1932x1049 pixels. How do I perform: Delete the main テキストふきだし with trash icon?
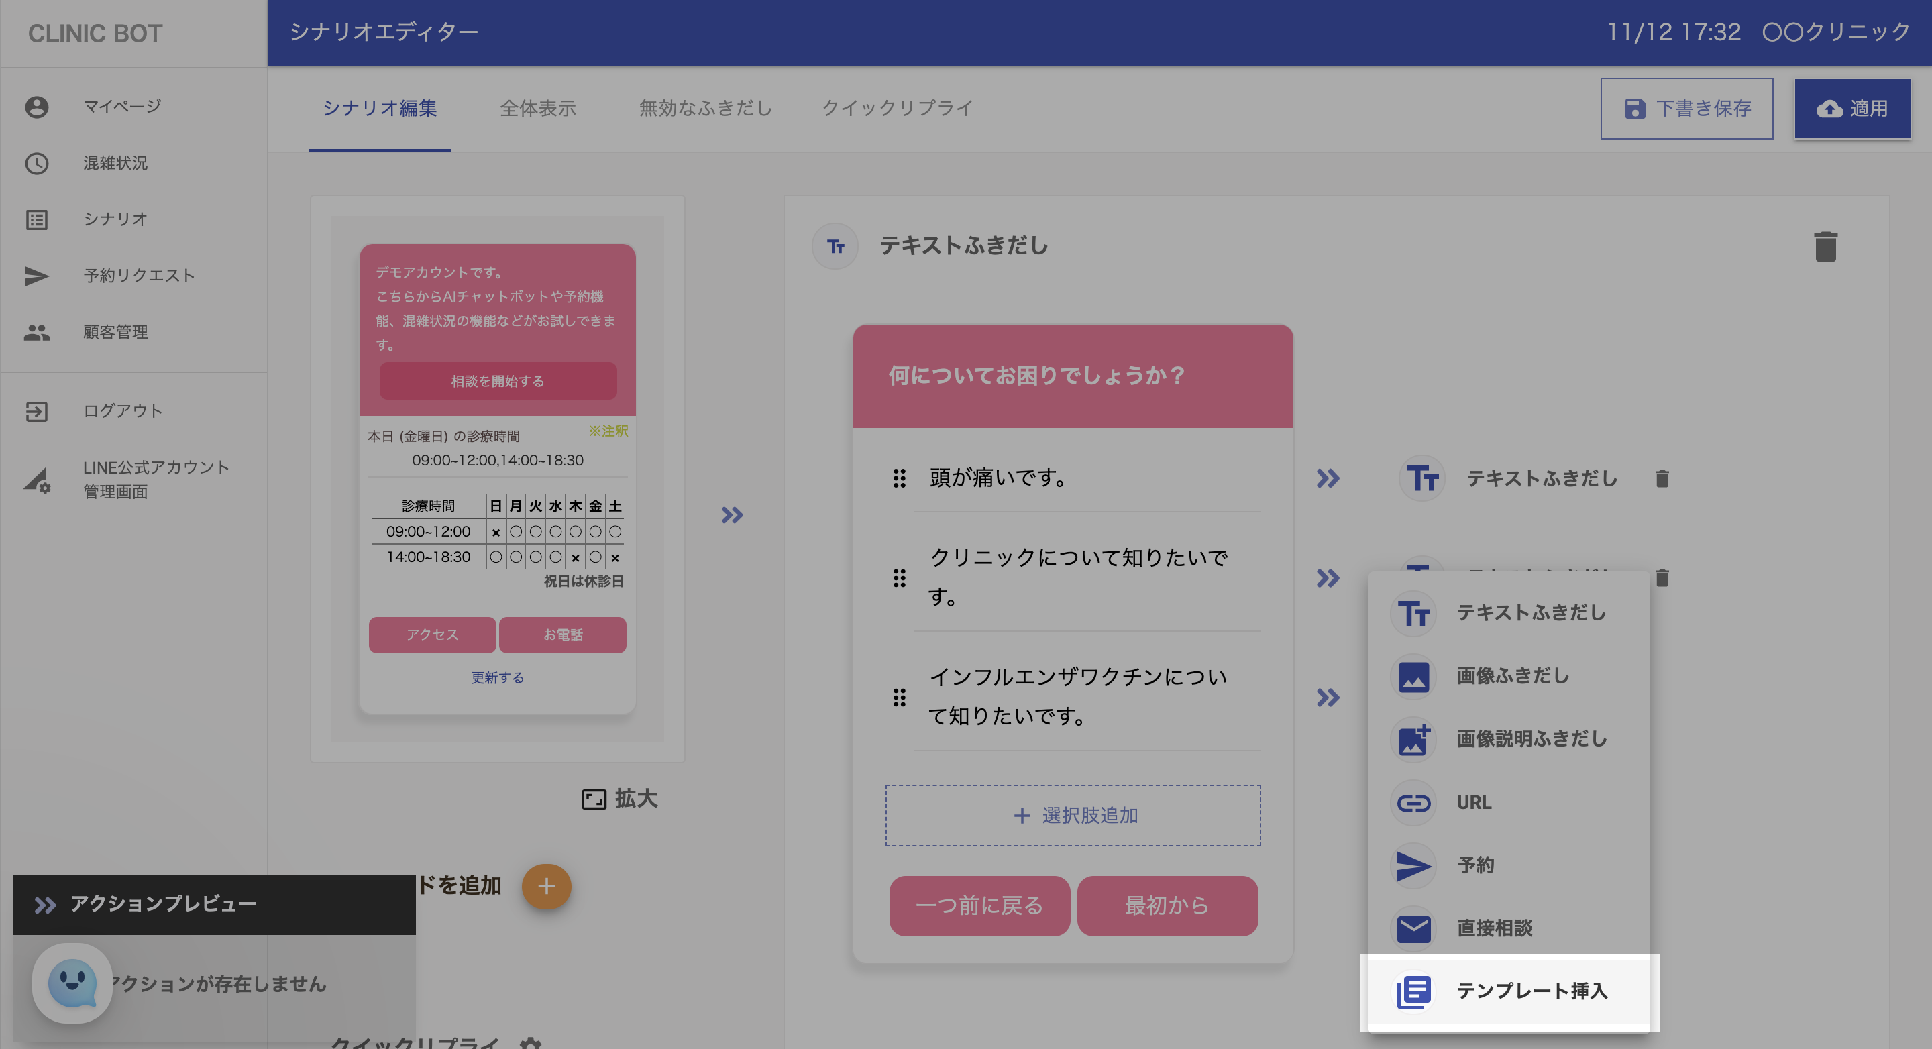(x=1825, y=247)
